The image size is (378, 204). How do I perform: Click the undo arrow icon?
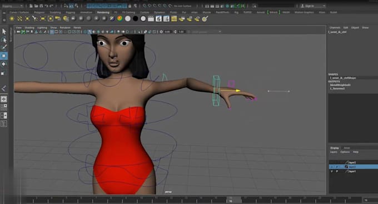[46, 6]
